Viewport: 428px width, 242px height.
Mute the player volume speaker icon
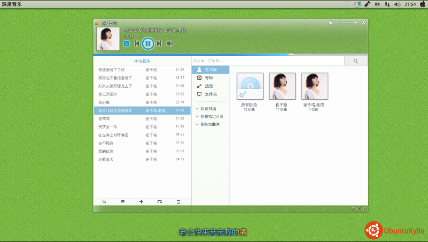click(170, 44)
